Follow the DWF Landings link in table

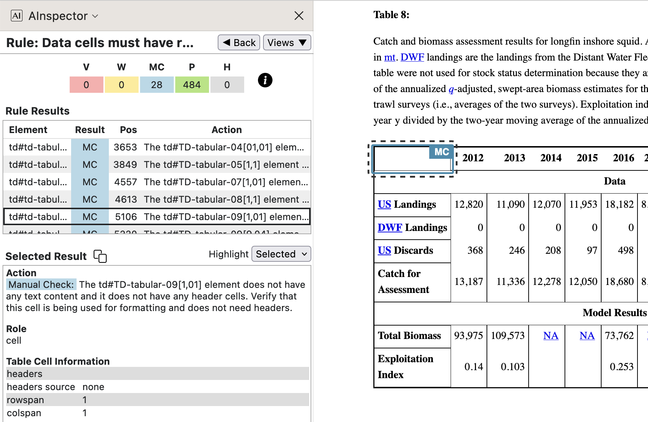390,228
